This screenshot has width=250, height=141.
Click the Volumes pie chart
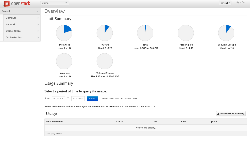click(64, 61)
